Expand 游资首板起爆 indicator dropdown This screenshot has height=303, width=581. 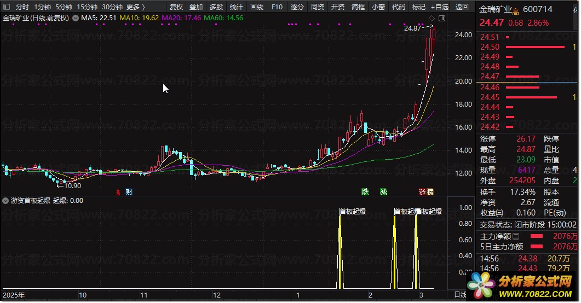[x=5, y=201]
